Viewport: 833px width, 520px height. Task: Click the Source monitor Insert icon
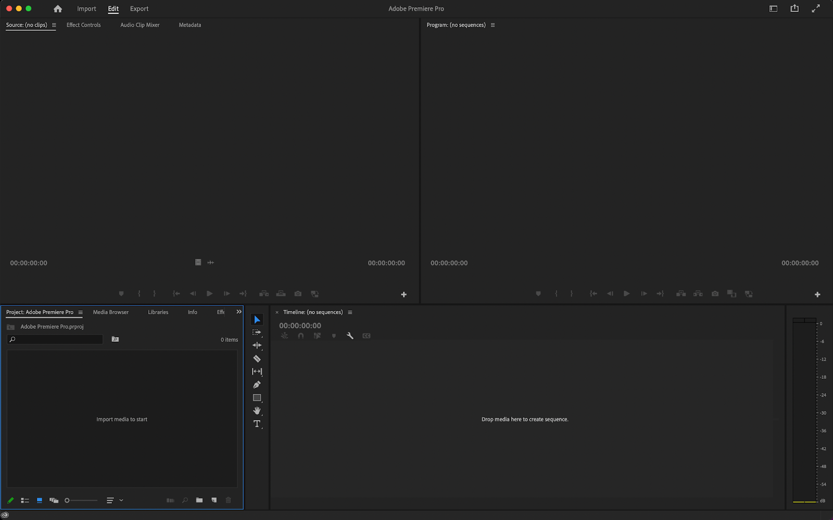pos(264,294)
